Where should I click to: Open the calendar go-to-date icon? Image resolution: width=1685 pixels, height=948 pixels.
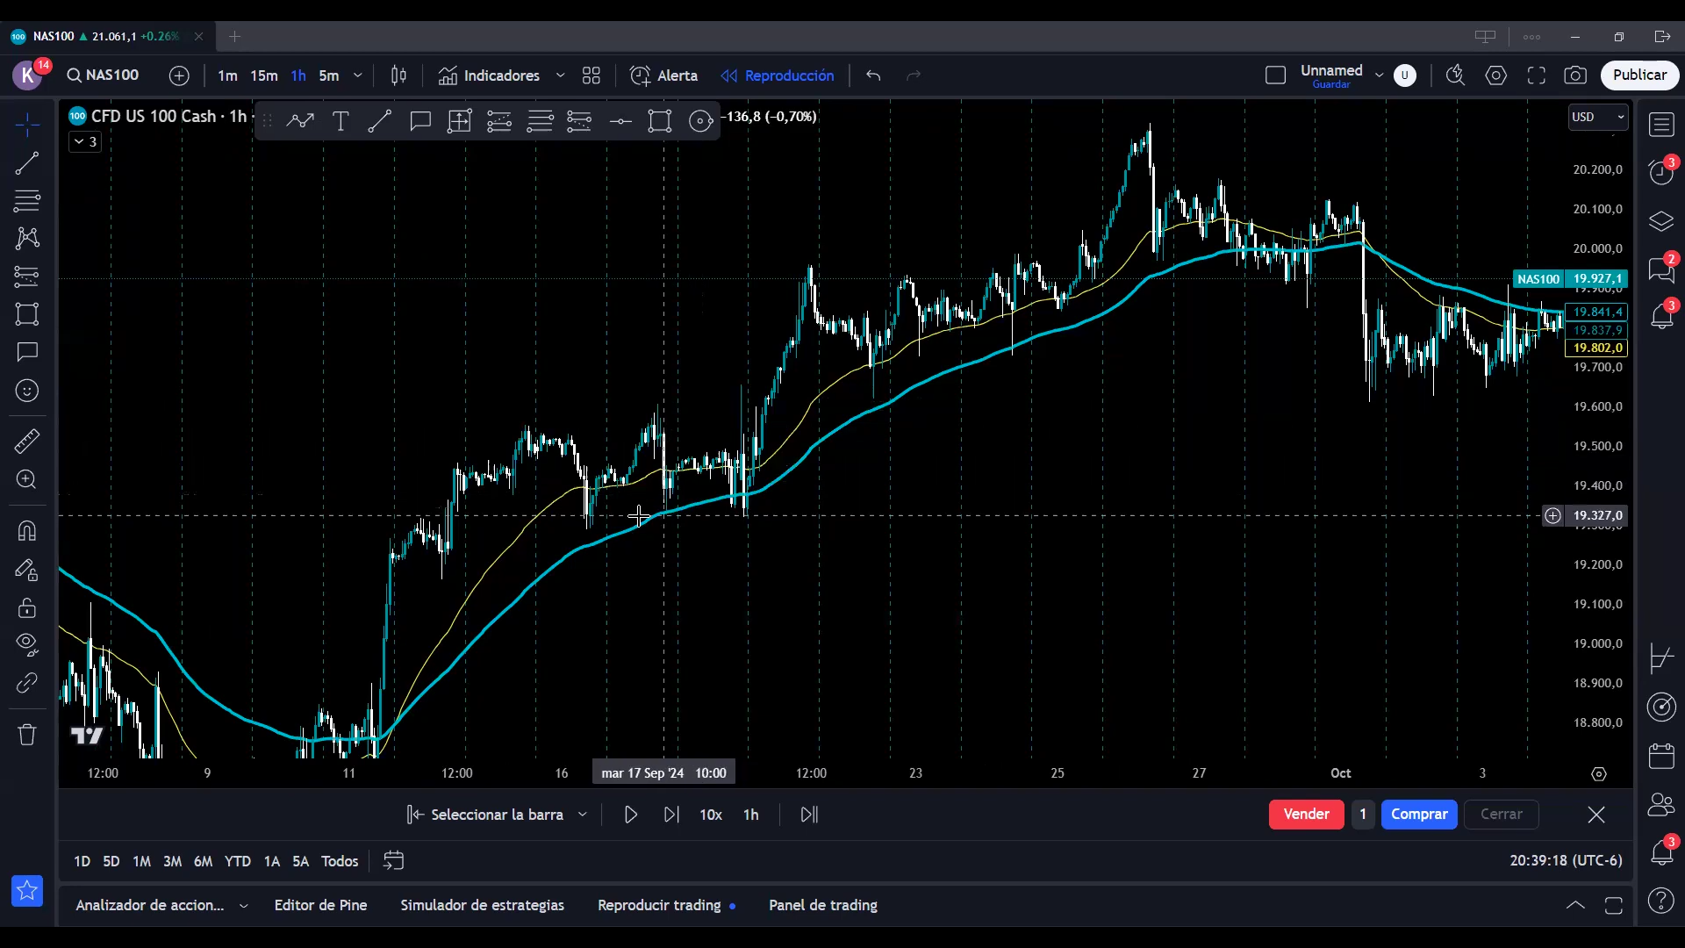pos(393,861)
